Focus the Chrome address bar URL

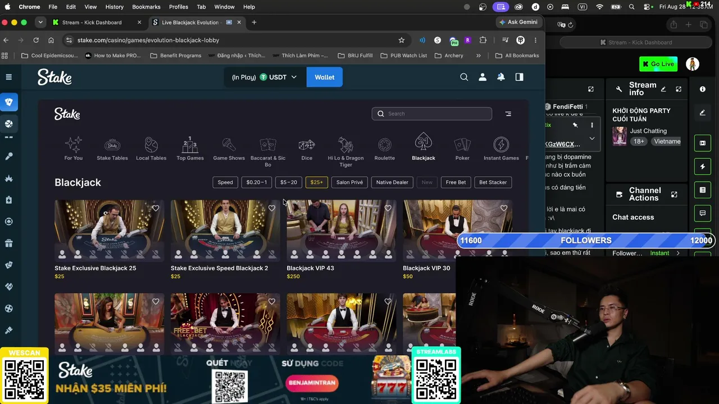coord(148,40)
